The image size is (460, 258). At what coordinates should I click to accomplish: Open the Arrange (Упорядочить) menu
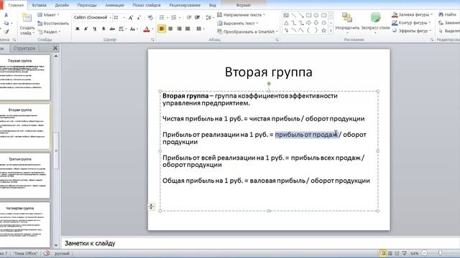point(347,22)
